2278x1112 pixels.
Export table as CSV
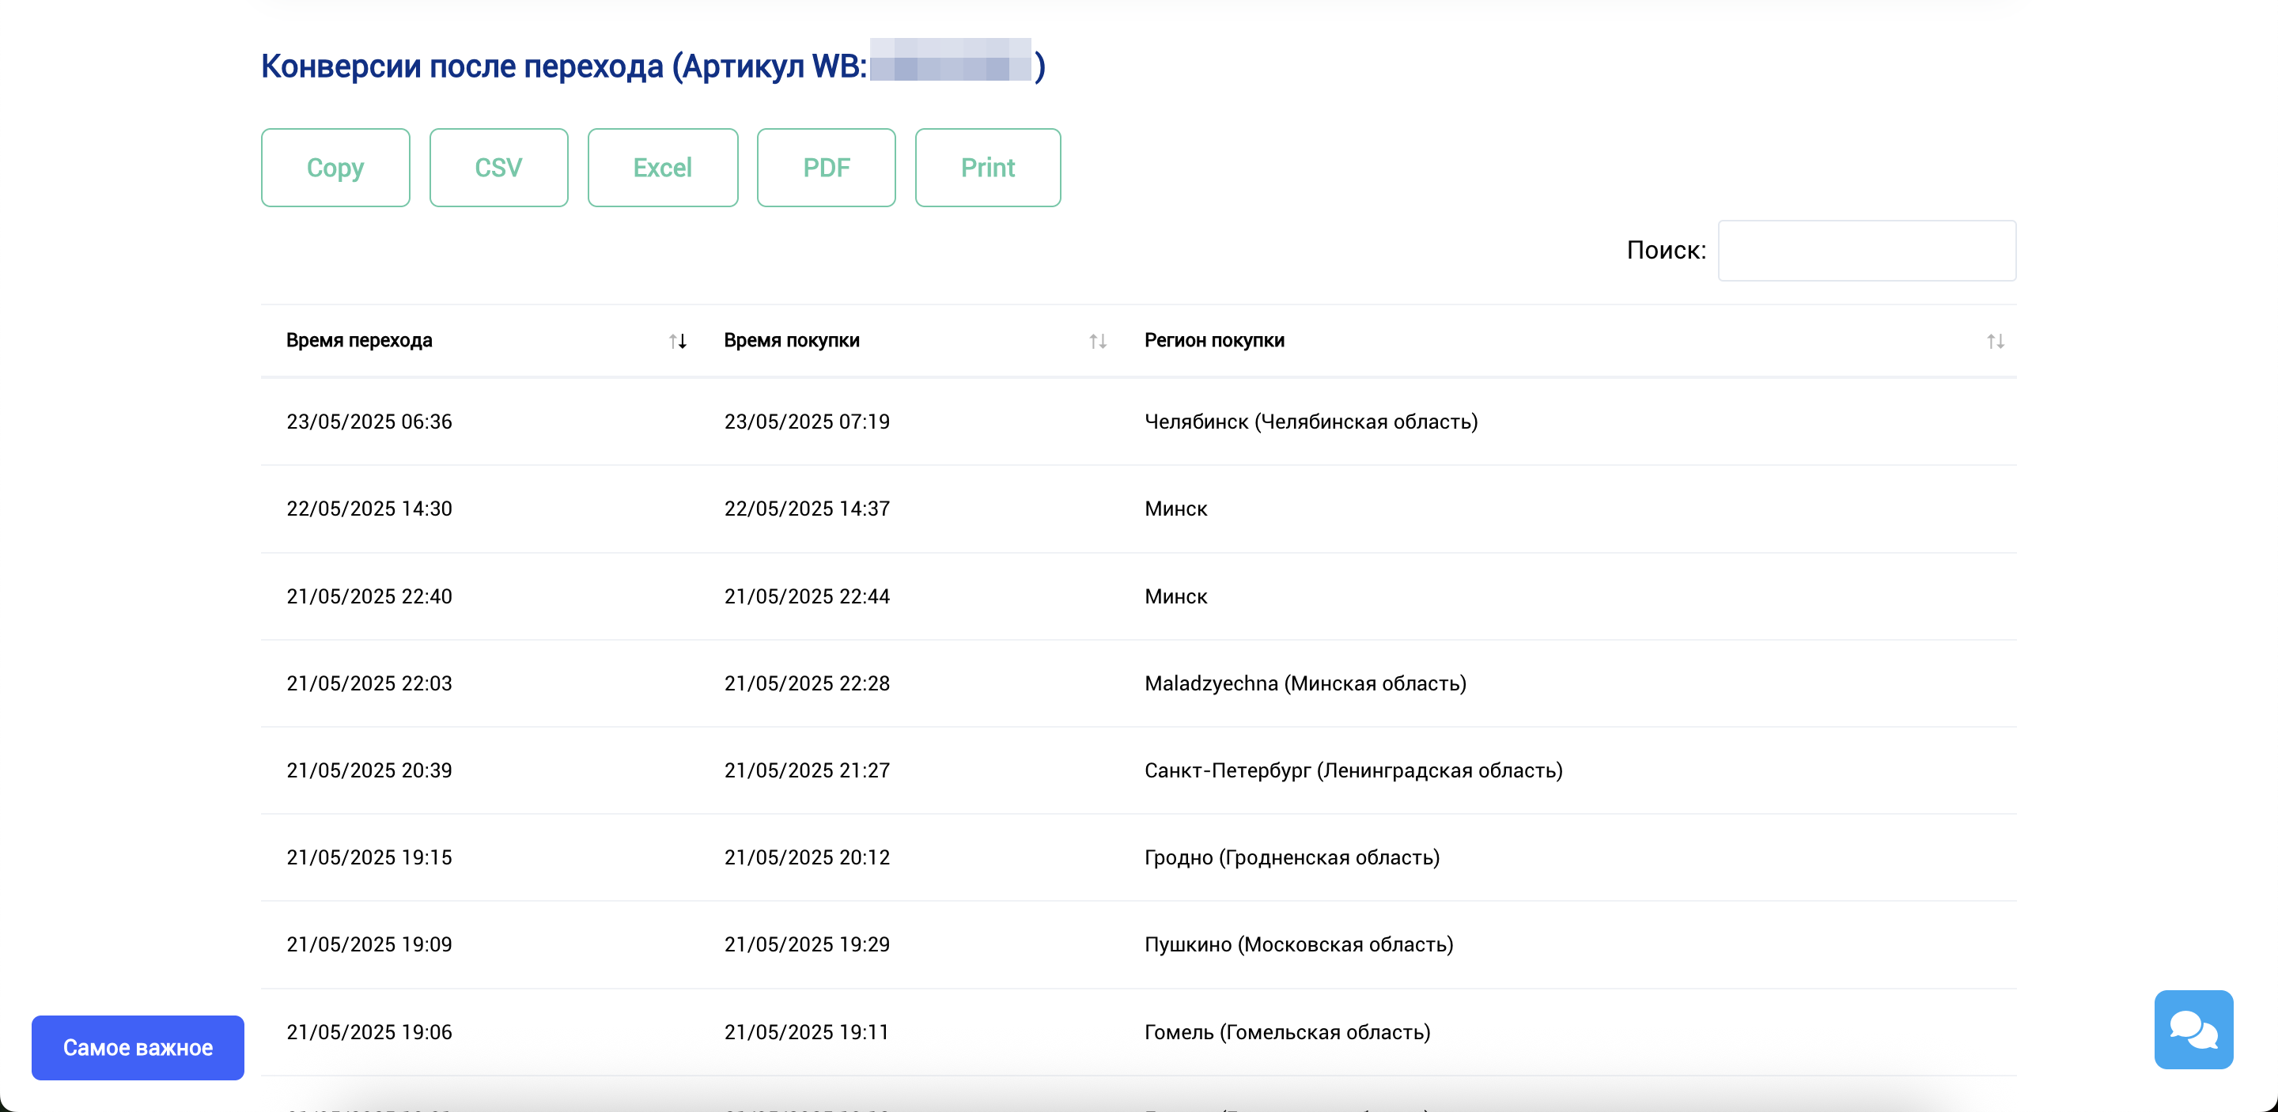tap(499, 168)
